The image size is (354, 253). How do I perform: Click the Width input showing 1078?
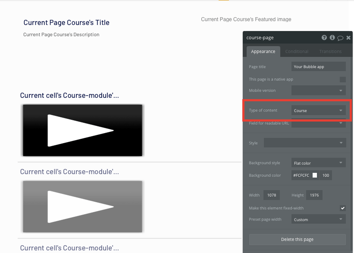click(x=271, y=195)
